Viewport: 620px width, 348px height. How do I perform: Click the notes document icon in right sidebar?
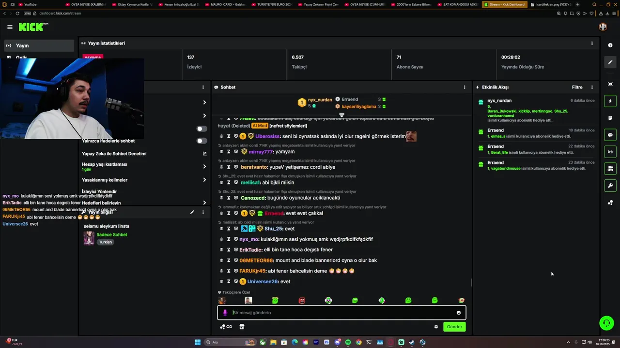pyautogui.click(x=610, y=118)
